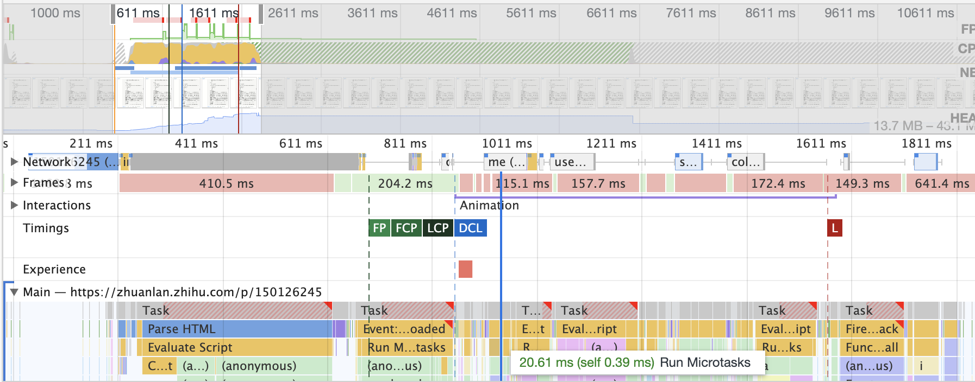Click the 1611 ms ruler label in flame chart
The width and height of the screenshot is (975, 382).
(x=821, y=143)
